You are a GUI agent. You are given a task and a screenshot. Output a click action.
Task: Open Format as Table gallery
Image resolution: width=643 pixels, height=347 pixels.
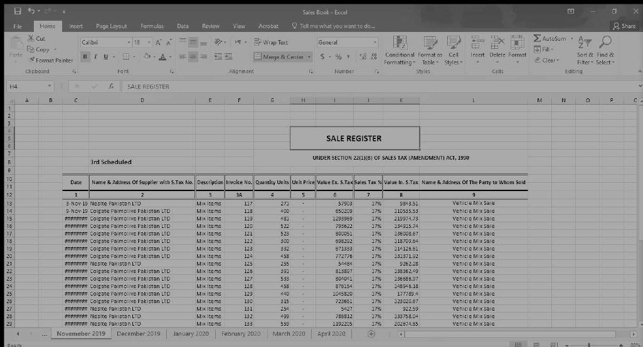tap(430, 50)
